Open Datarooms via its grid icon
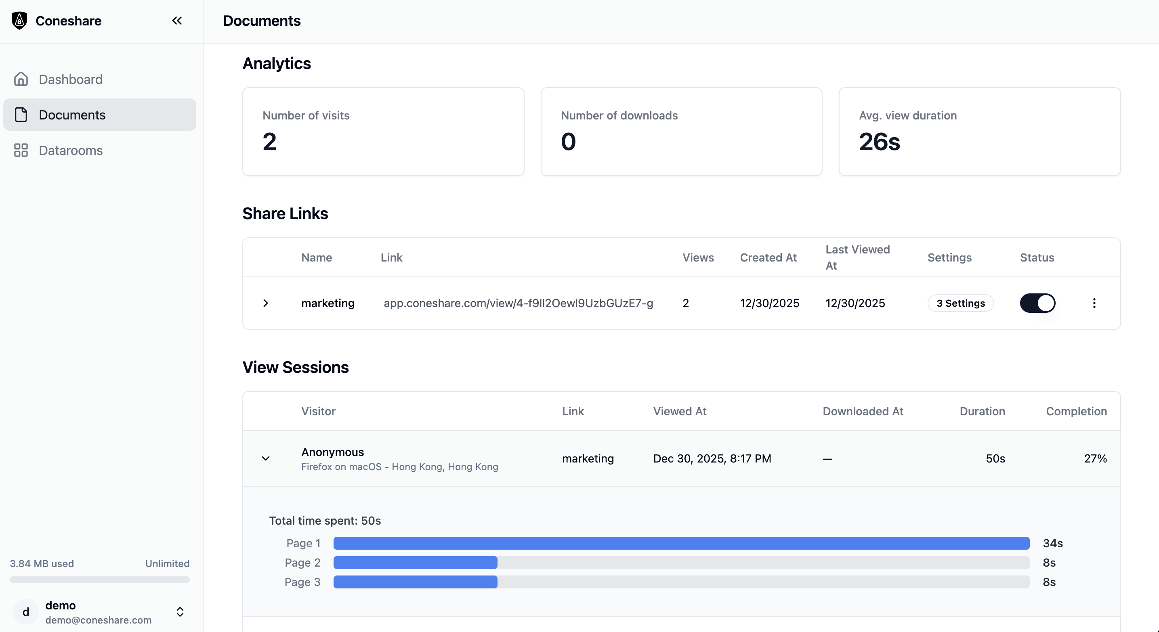 21,150
